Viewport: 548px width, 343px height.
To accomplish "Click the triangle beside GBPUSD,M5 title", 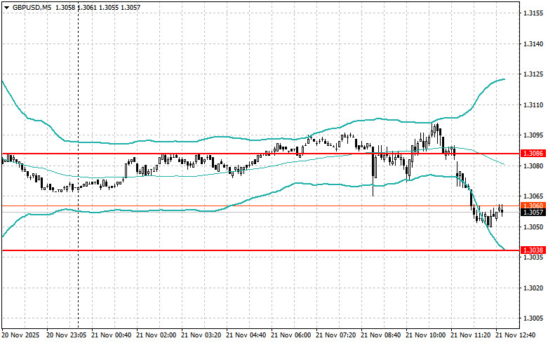I will (x=6, y=7).
